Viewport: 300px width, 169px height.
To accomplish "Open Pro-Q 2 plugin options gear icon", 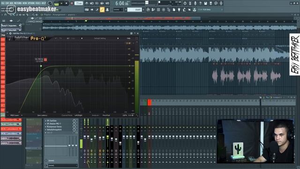I will [x=10, y=33].
